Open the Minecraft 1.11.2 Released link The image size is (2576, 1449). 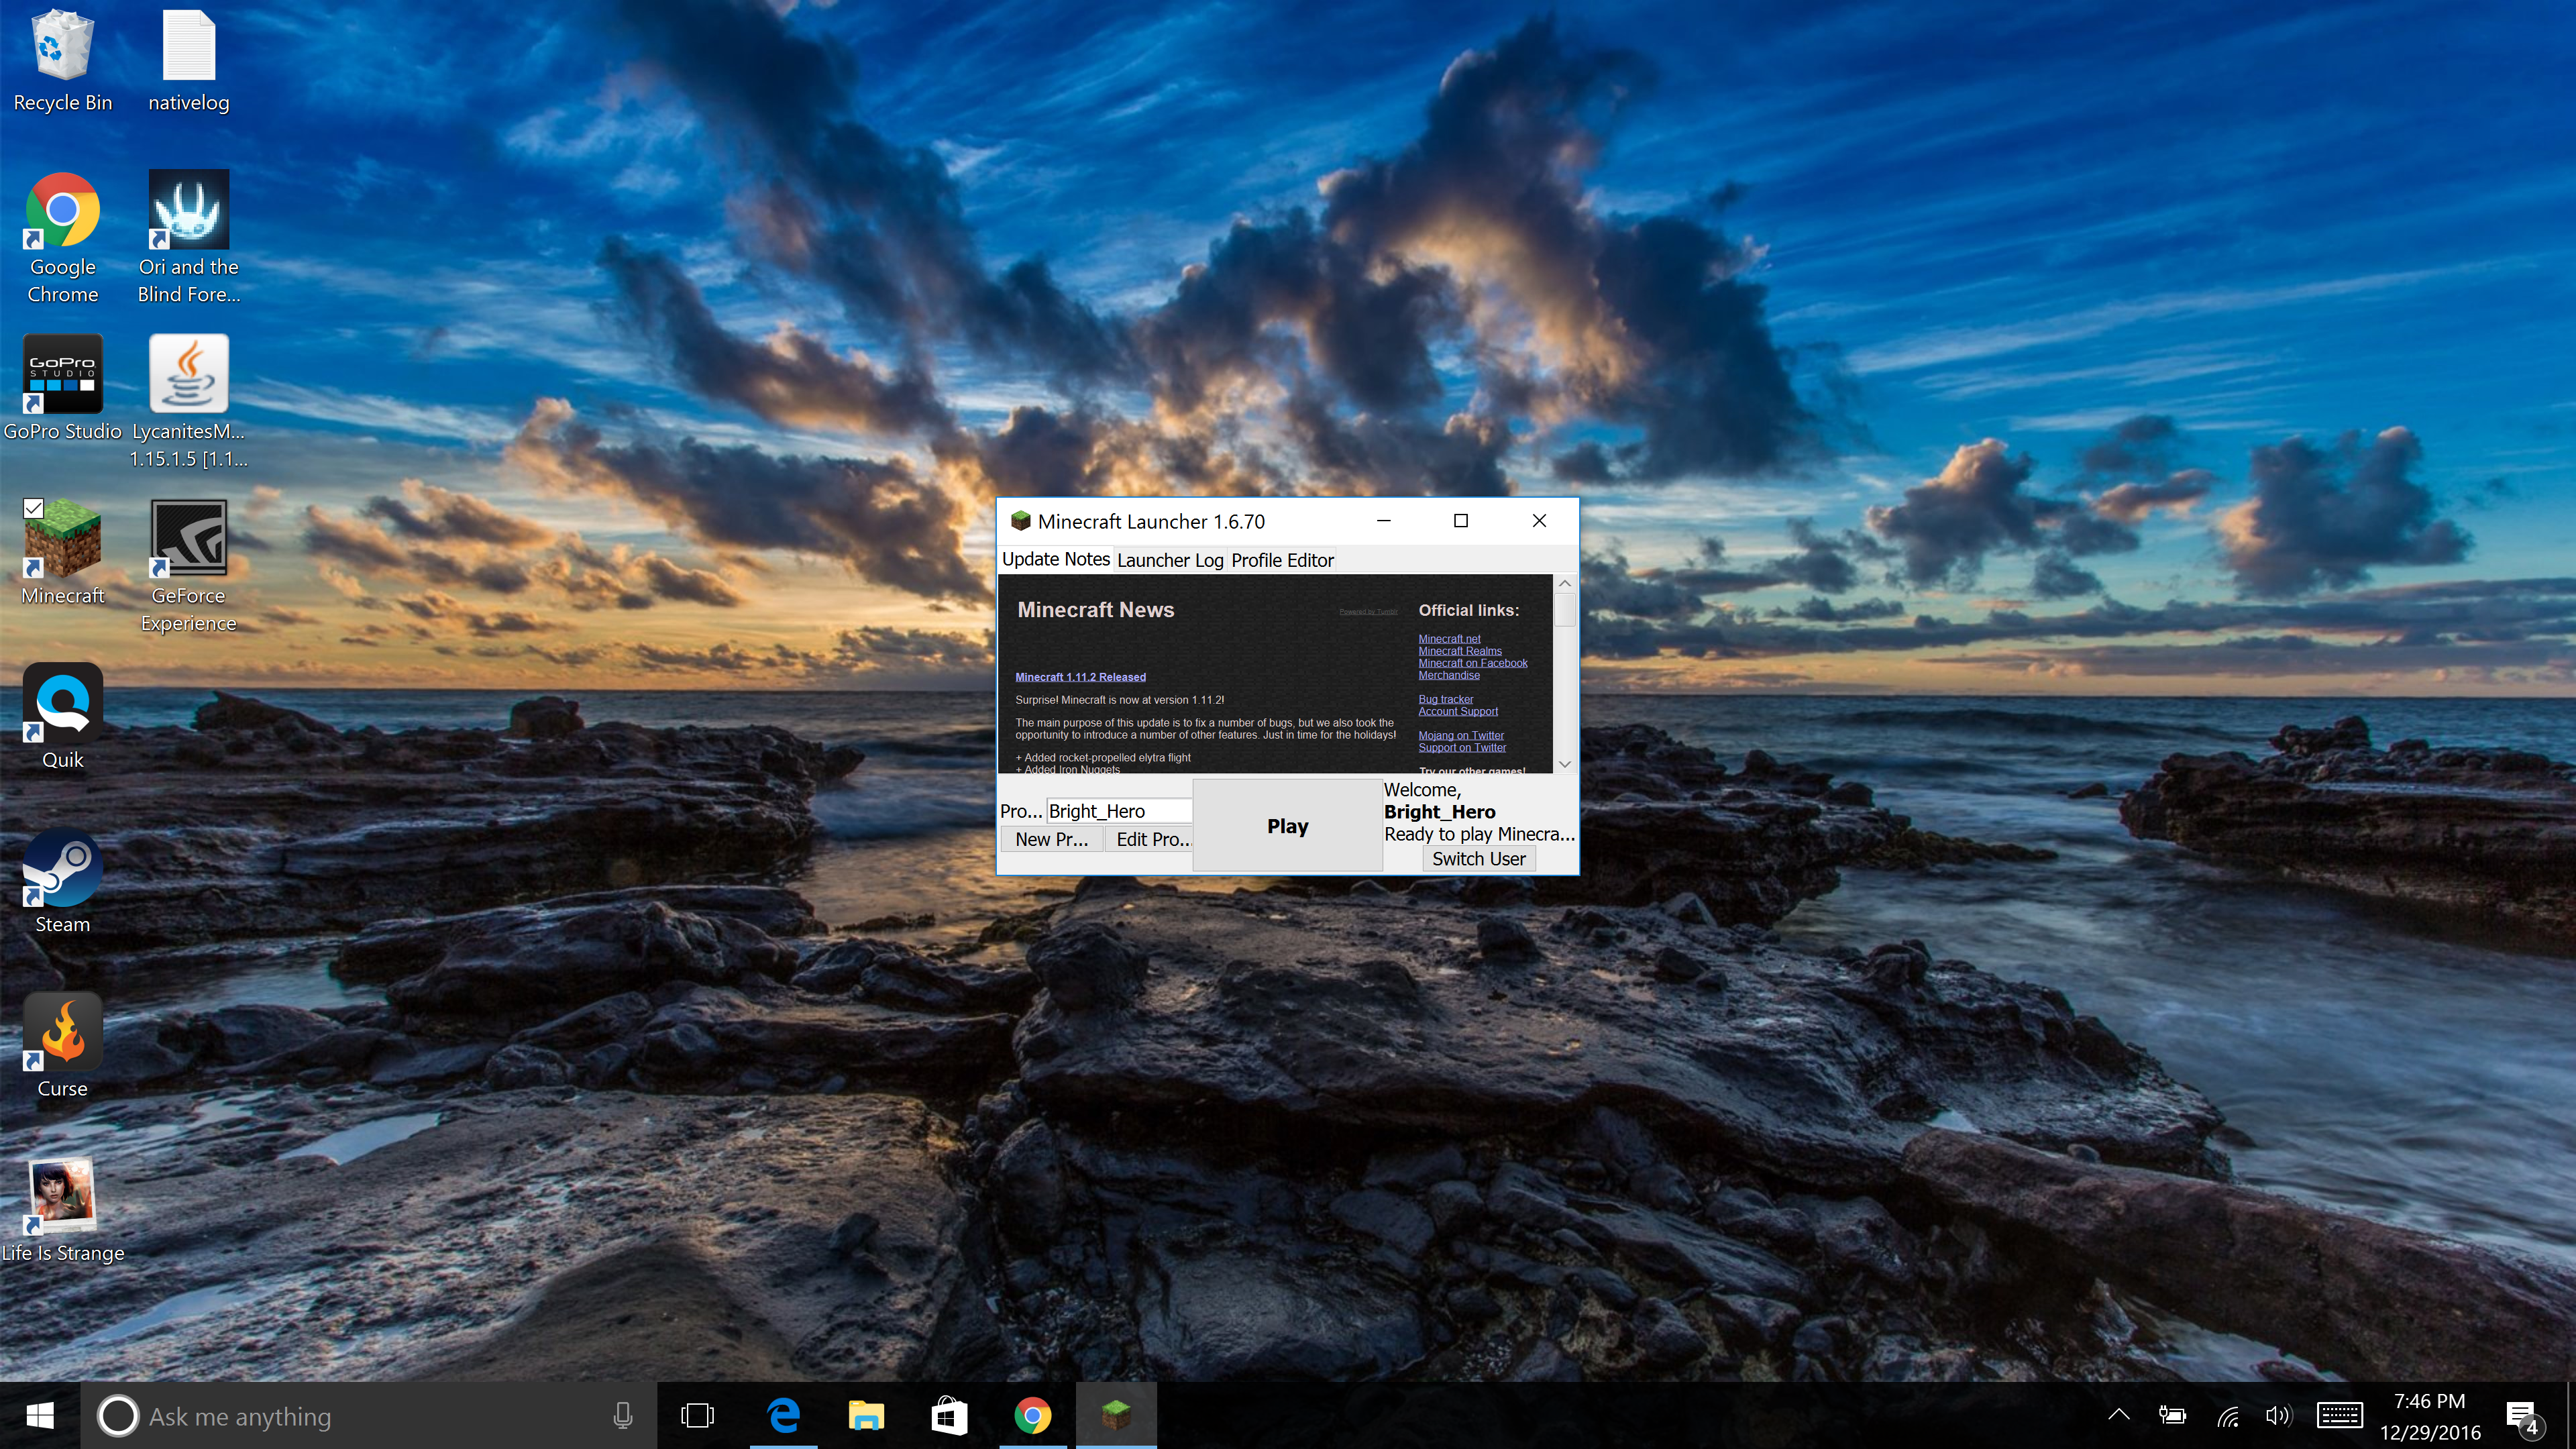1080,677
